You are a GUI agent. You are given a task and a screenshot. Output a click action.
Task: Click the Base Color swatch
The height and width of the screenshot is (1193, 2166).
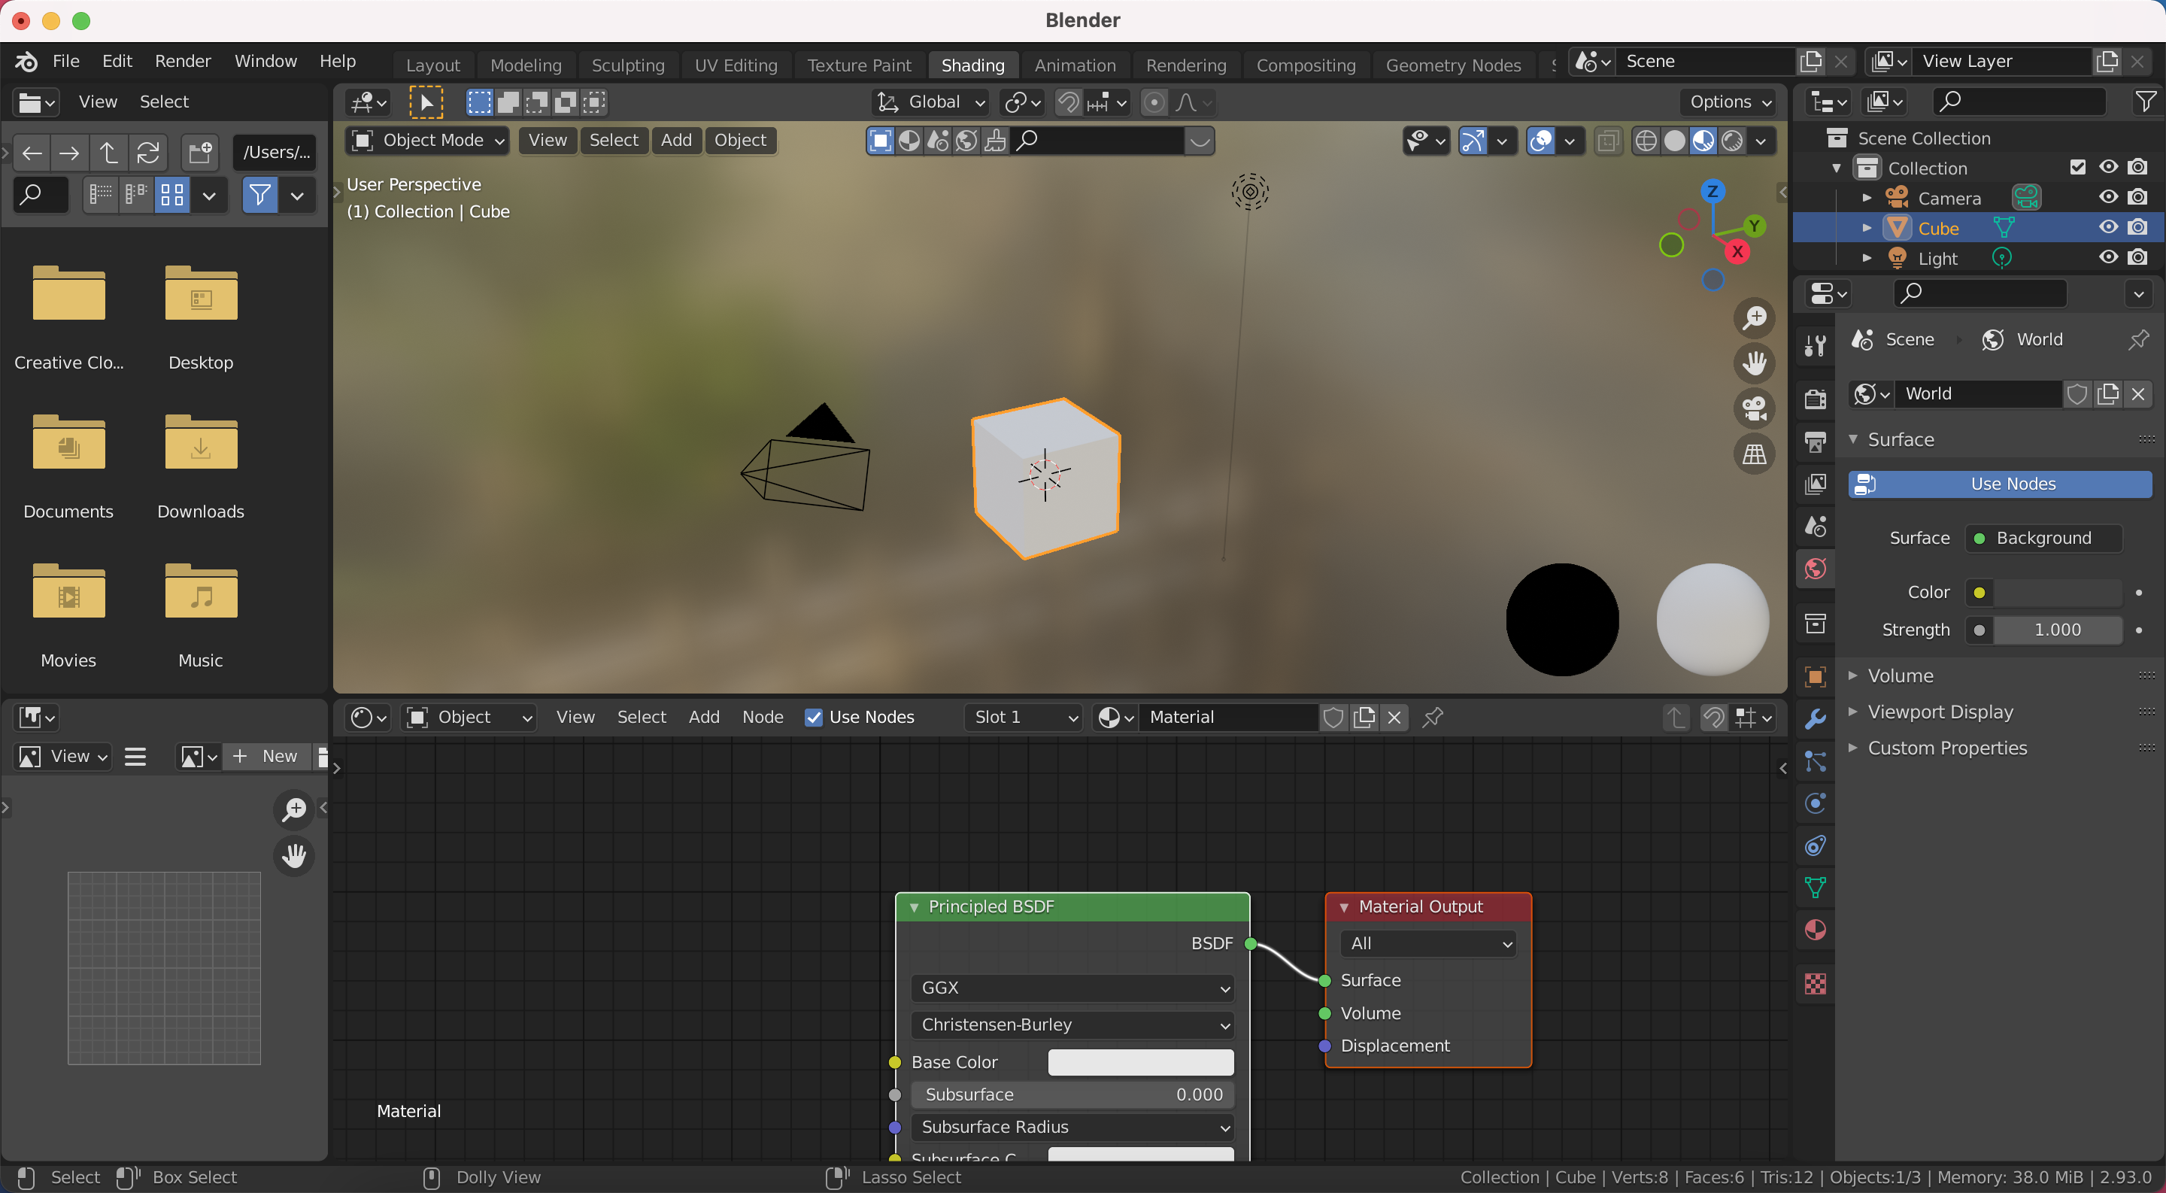pyautogui.click(x=1141, y=1063)
